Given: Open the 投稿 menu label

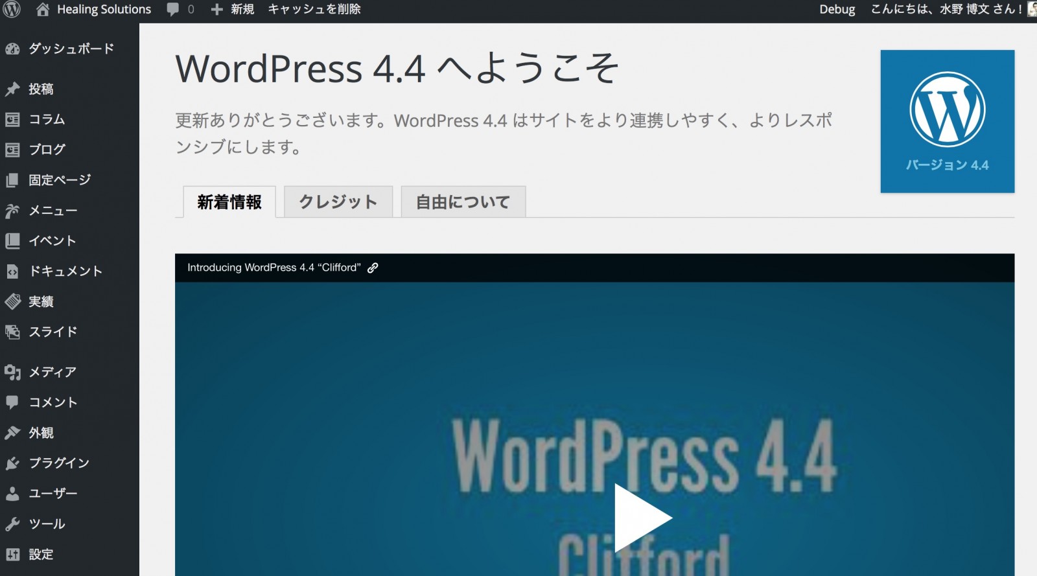Looking at the screenshot, I should [41, 89].
